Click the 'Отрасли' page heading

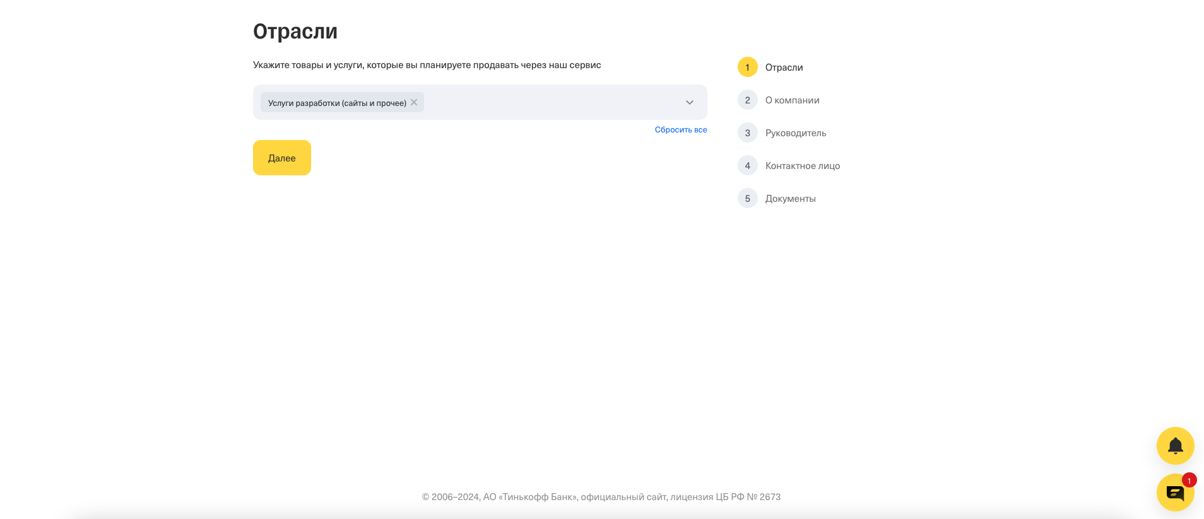click(x=295, y=31)
